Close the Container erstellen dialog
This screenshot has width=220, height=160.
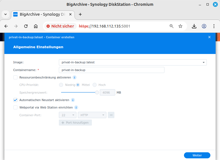point(209,37)
